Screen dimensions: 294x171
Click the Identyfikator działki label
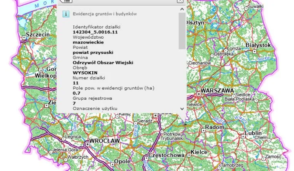(96, 27)
